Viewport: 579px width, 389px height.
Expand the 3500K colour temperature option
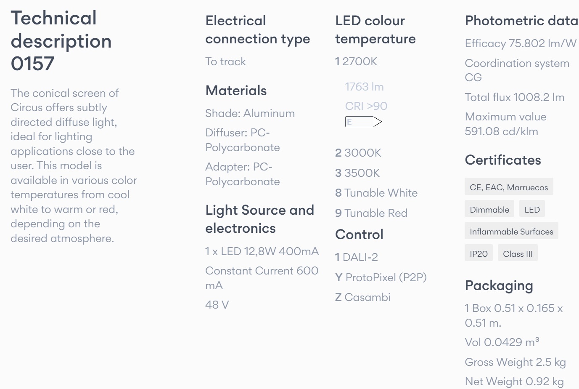(357, 173)
